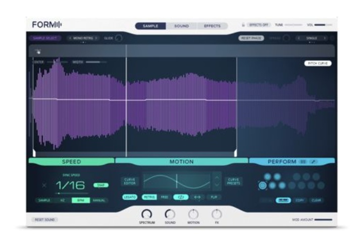363x252 pixels.
Task: Toggle the EFFECTS OFF switch
Action: (x=258, y=25)
